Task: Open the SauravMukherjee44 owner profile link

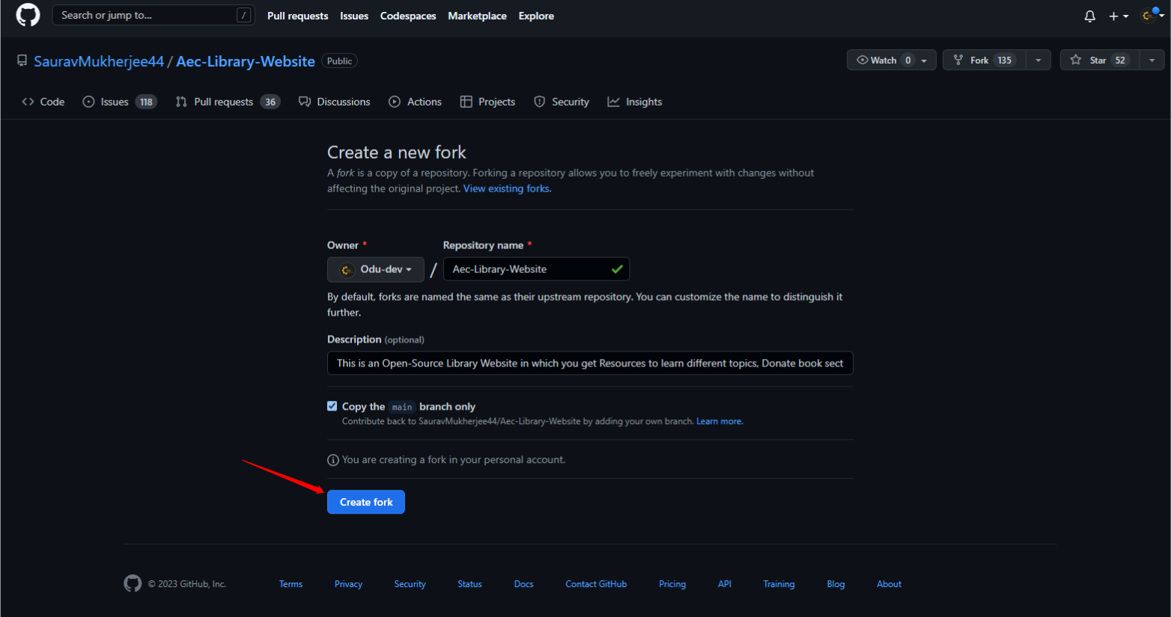Action: coord(99,61)
